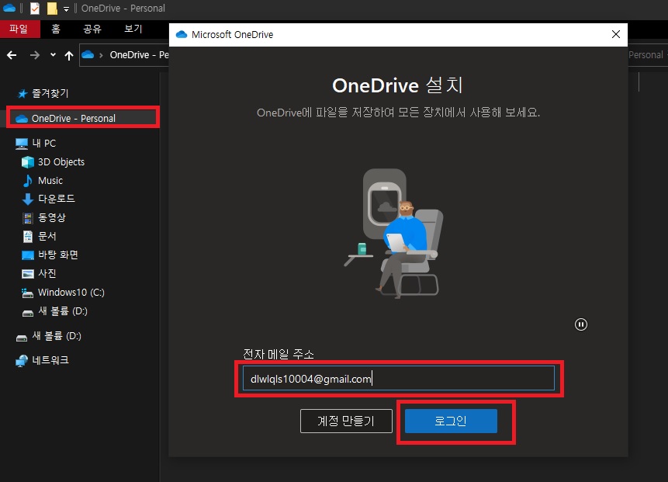Click the download arrow icon beside 다운로드
Screen dimensions: 668x482
pyautogui.click(x=28, y=199)
